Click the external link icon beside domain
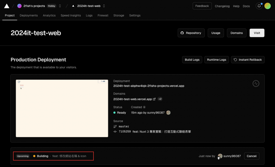This screenshot has height=167, width=275. [x=154, y=99]
